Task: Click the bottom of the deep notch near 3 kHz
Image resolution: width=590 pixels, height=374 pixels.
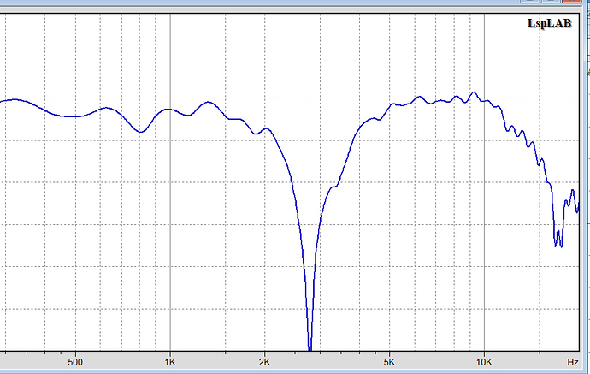Action: pos(310,342)
